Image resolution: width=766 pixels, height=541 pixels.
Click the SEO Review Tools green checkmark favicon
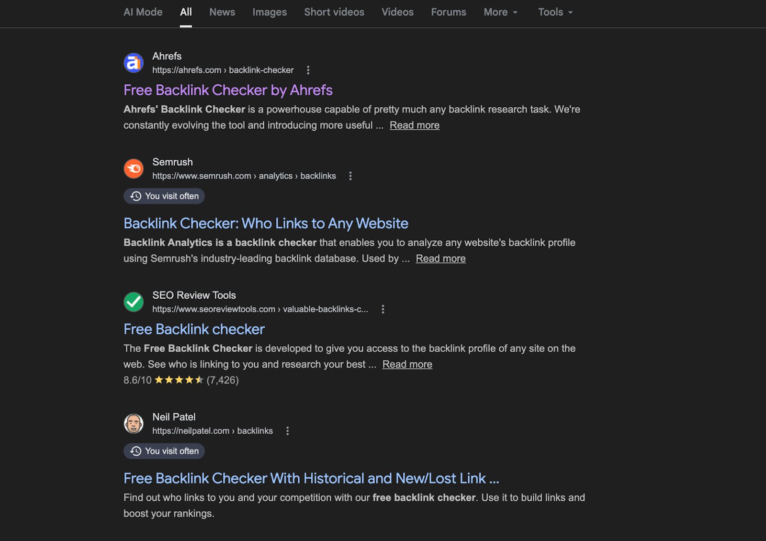click(133, 302)
